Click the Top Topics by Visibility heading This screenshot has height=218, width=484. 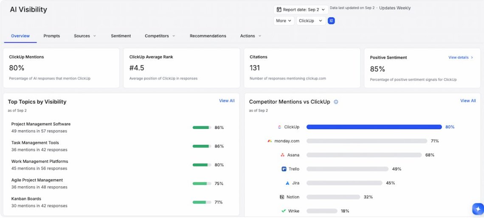pyautogui.click(x=37, y=102)
